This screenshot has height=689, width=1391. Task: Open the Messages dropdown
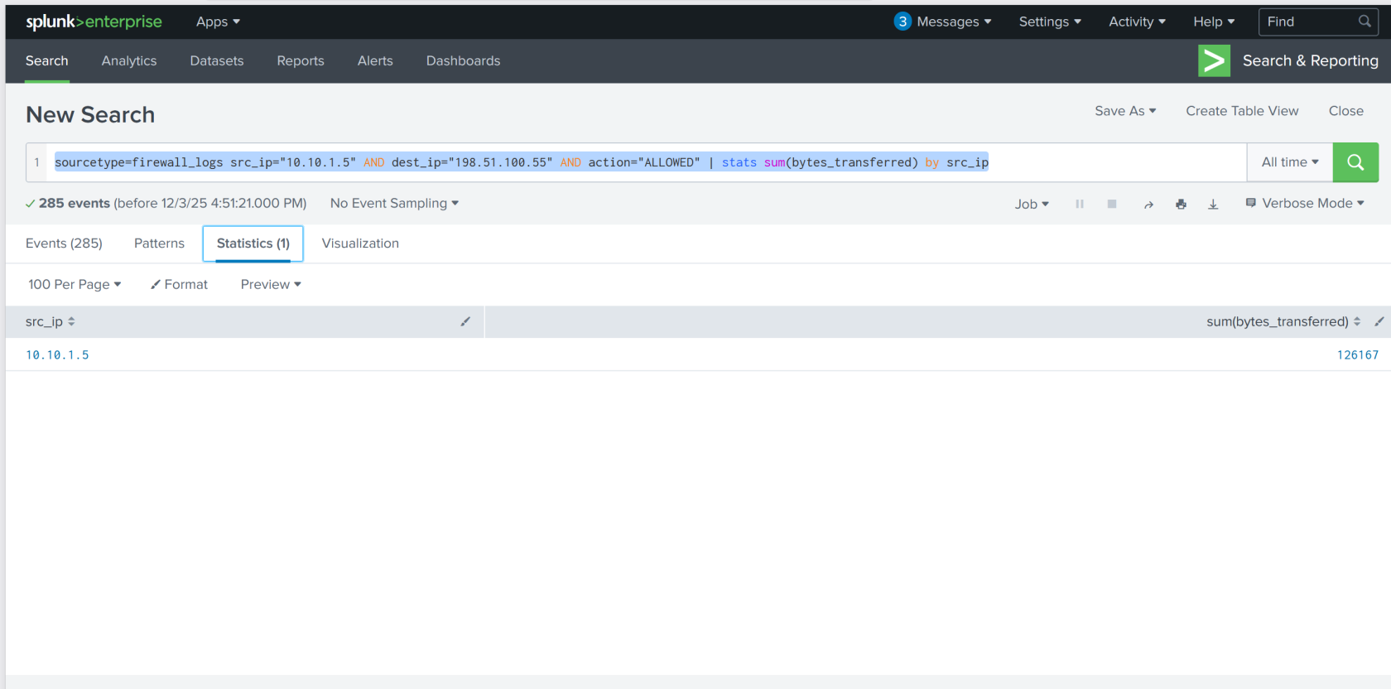[954, 22]
